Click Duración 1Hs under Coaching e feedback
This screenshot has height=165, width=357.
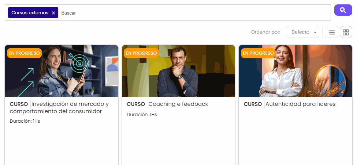pyautogui.click(x=142, y=115)
